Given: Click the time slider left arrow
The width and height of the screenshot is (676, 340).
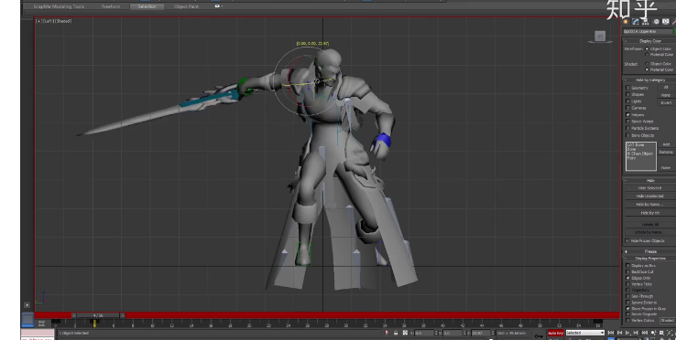Looking at the screenshot, I should click(73, 315).
